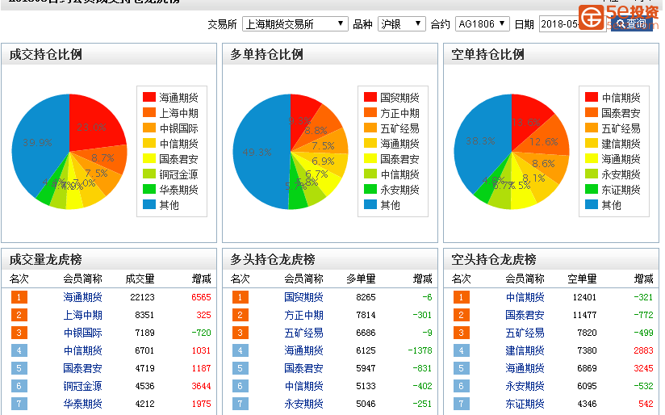Open the 交易所 exchange dropdown

[x=295, y=24]
